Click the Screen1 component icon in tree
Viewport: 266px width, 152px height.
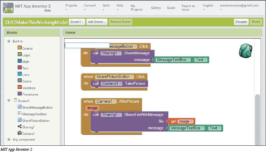(x=15, y=100)
